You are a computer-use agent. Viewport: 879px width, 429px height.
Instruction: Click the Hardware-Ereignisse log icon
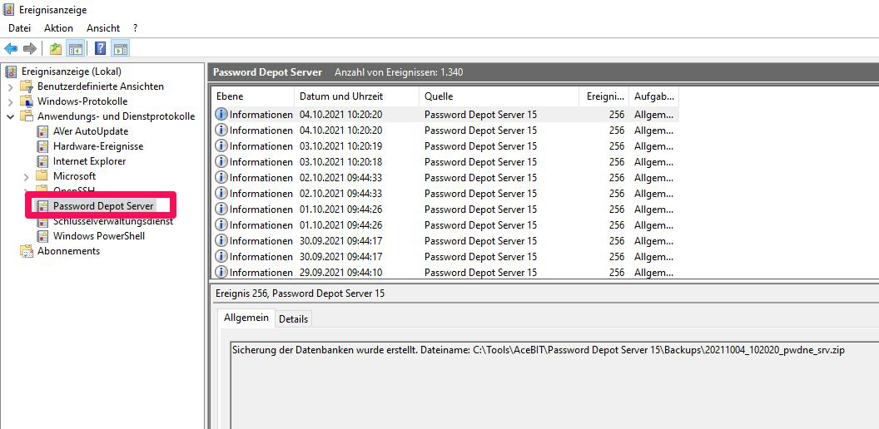(42, 146)
